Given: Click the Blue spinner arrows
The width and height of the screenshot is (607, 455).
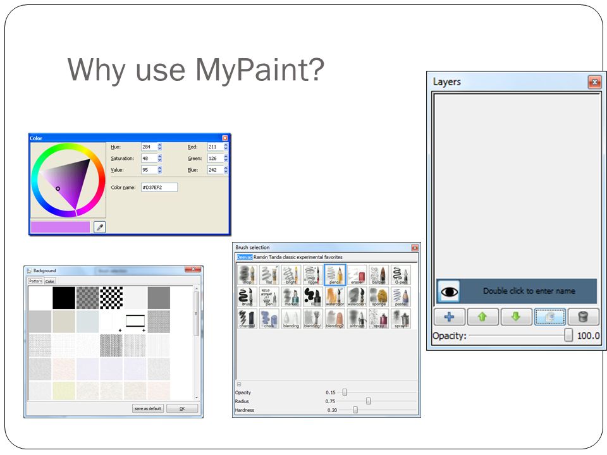Looking at the screenshot, I should click(226, 170).
